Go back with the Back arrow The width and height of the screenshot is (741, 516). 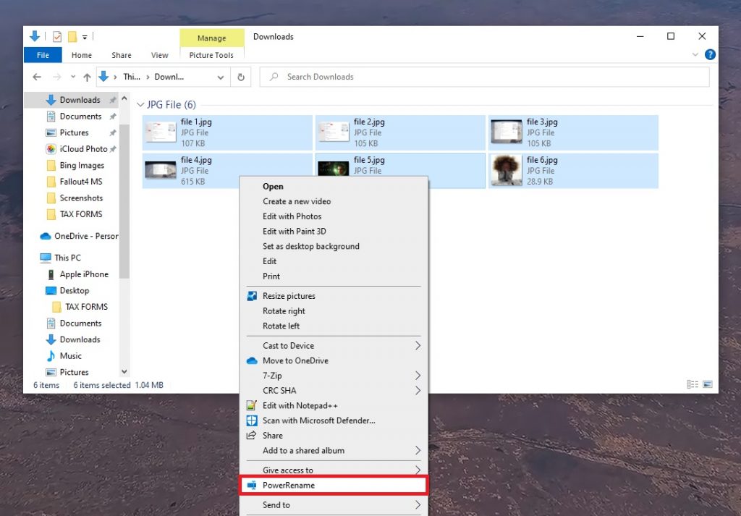tap(37, 77)
